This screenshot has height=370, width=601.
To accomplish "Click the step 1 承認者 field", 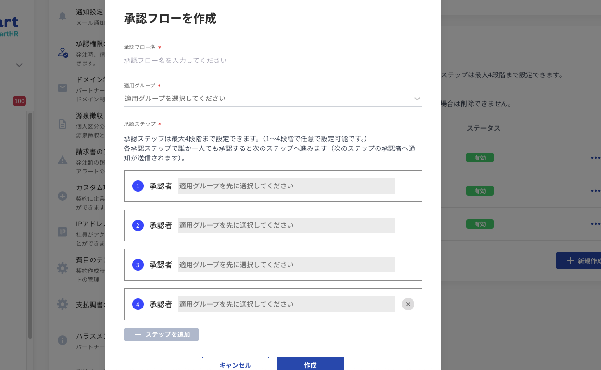I will (x=286, y=186).
